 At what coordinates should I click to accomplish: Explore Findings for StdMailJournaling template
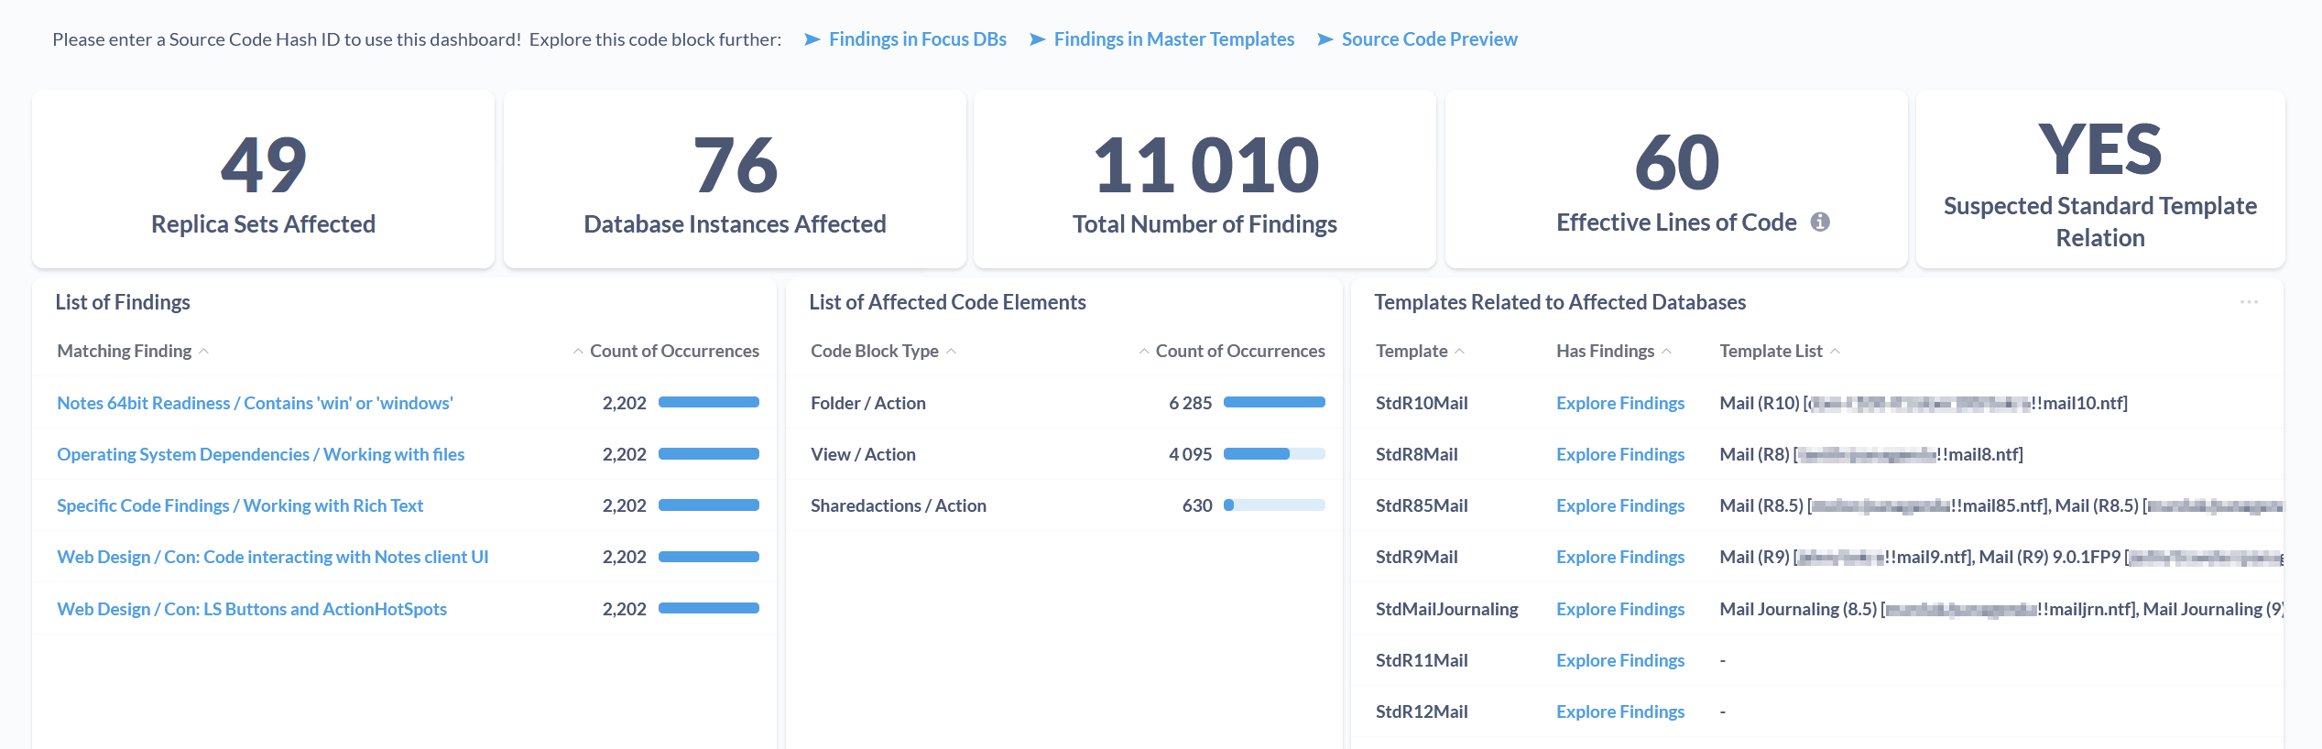click(x=1619, y=609)
